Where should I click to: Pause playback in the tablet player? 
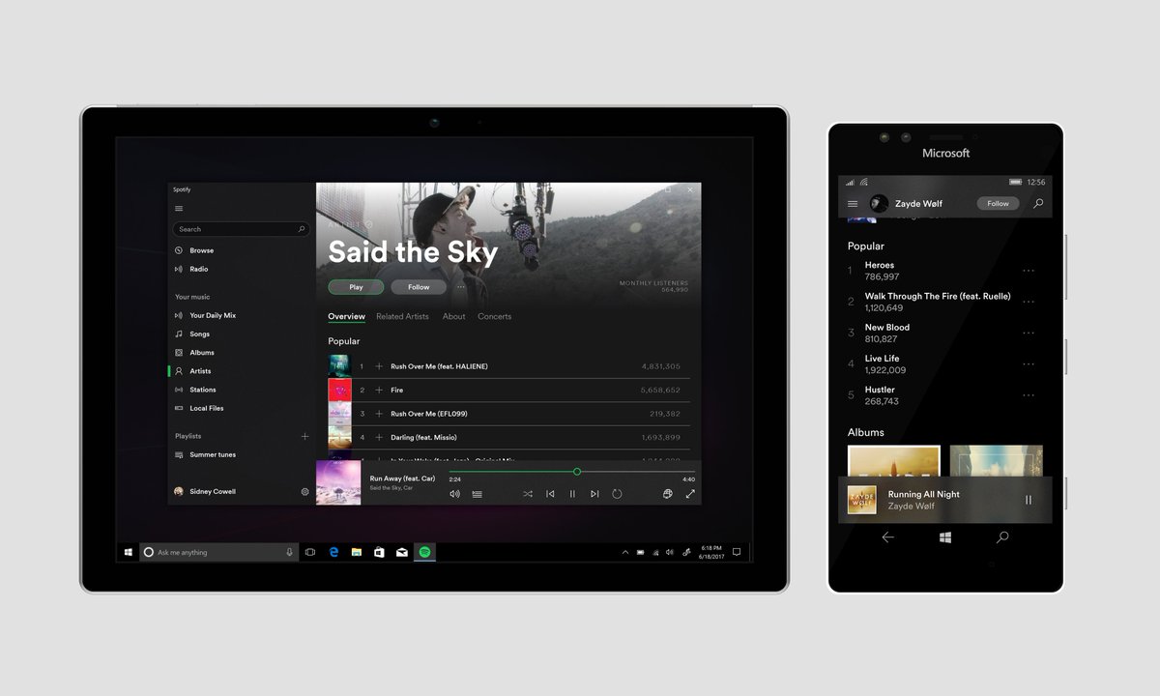pos(572,494)
